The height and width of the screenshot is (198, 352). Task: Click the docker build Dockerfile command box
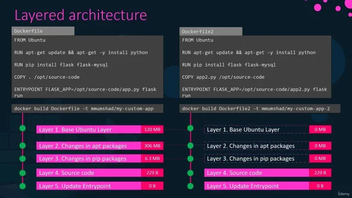(87, 108)
